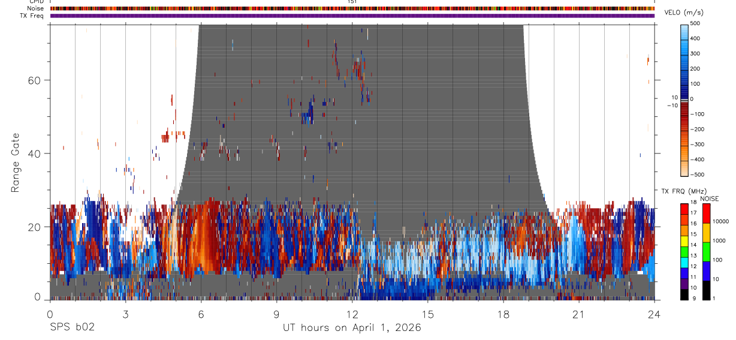The height and width of the screenshot is (340, 736).
Task: Click the 'NOISE' legend title
Action: [x=709, y=199]
